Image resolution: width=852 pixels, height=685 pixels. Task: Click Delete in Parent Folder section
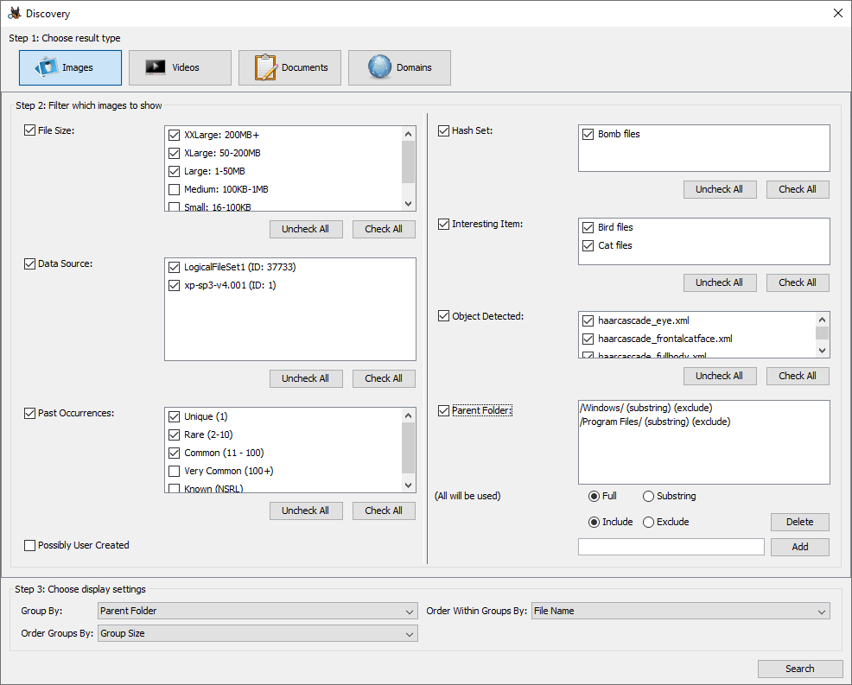point(799,522)
